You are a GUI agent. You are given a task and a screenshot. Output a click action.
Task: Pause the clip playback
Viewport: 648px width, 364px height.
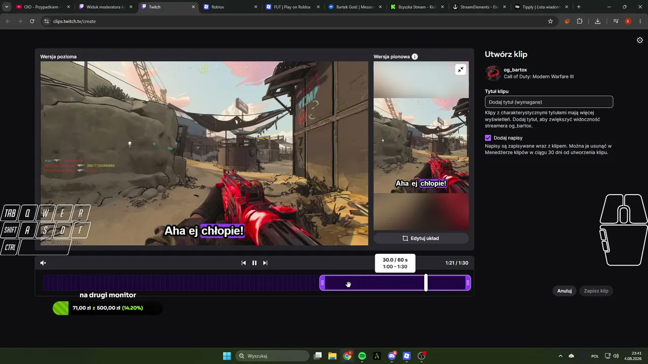tap(254, 263)
